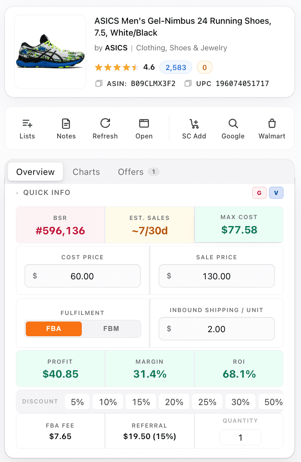The image size is (301, 462).
Task: Click the star rating icons
Action: [x=117, y=68]
